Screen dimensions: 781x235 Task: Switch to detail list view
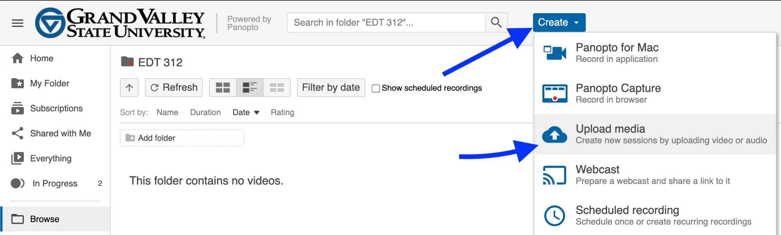coord(250,88)
